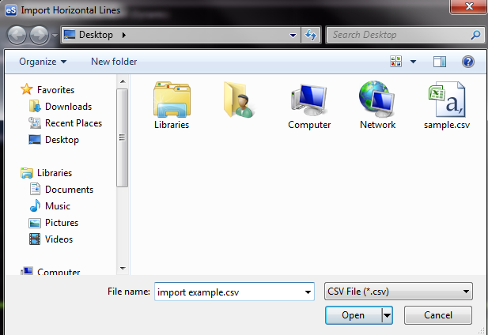Select Computer in the navigation pane
Viewport: 488px width, 335px height.
(x=51, y=272)
